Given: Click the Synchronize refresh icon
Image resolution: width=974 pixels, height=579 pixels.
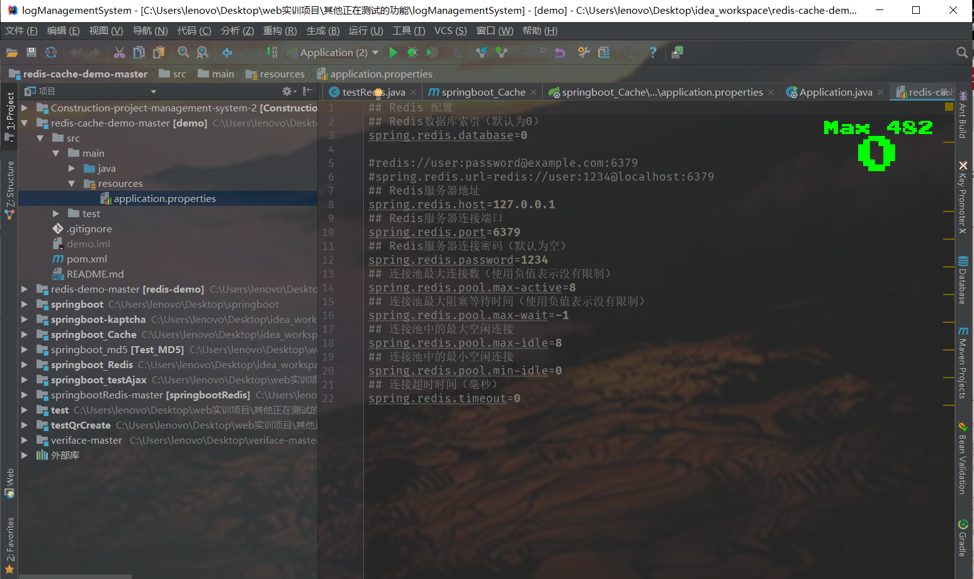Looking at the screenshot, I should (51, 53).
